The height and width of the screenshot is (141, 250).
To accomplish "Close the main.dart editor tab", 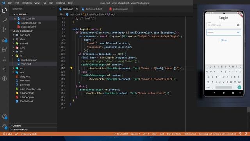I will pos(77,9).
